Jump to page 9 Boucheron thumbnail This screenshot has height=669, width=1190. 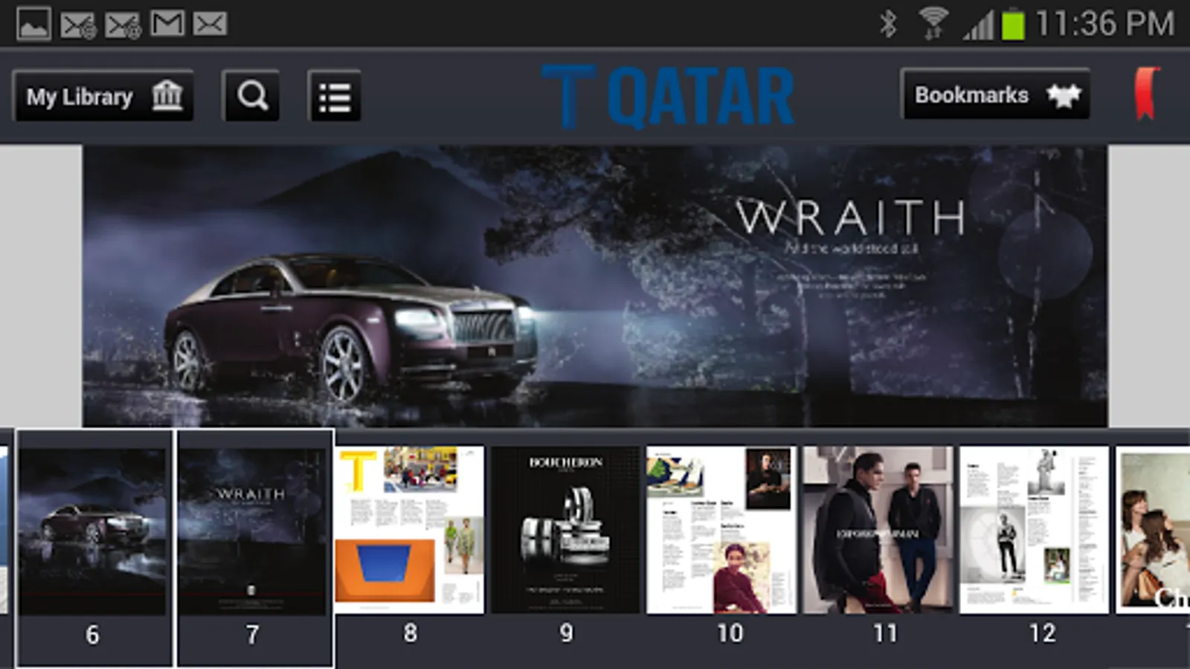click(x=566, y=530)
